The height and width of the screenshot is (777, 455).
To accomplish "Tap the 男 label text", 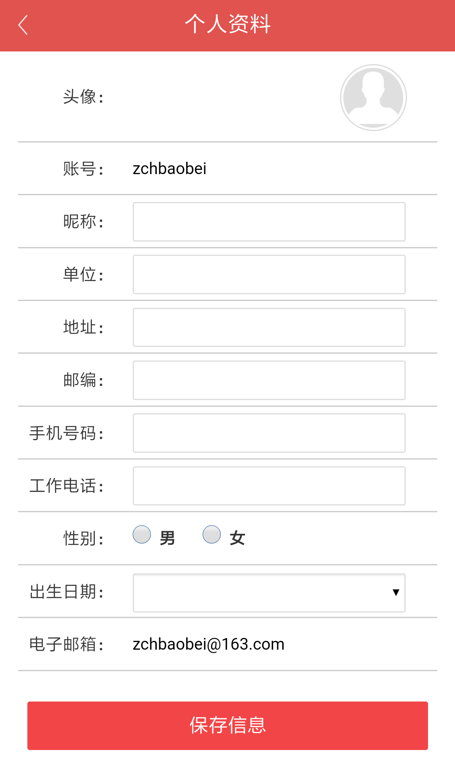I will [167, 538].
